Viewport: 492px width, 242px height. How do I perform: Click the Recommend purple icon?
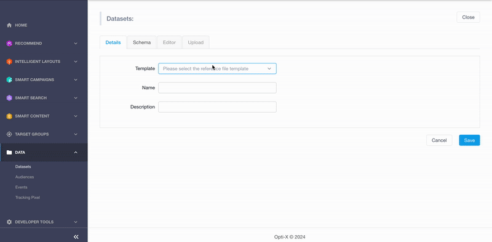(9, 43)
